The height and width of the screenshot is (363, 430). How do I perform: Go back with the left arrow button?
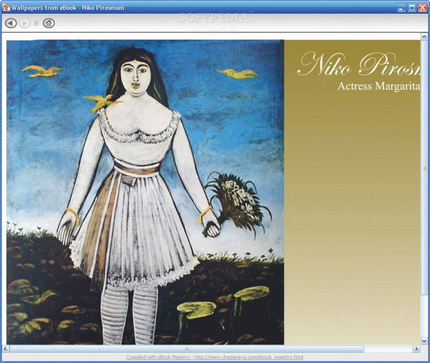11,23
